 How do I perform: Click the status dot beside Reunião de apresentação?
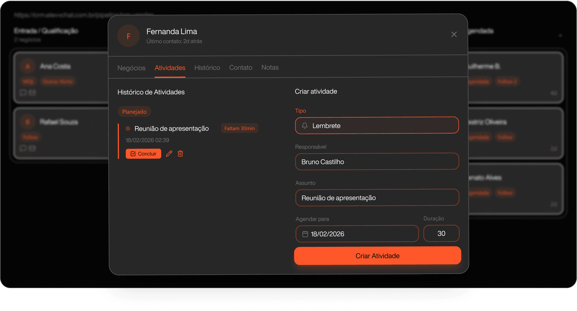coord(128,128)
